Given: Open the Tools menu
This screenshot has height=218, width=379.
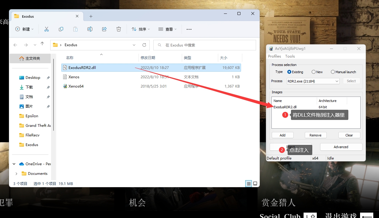Looking at the screenshot, I should 290,56.
